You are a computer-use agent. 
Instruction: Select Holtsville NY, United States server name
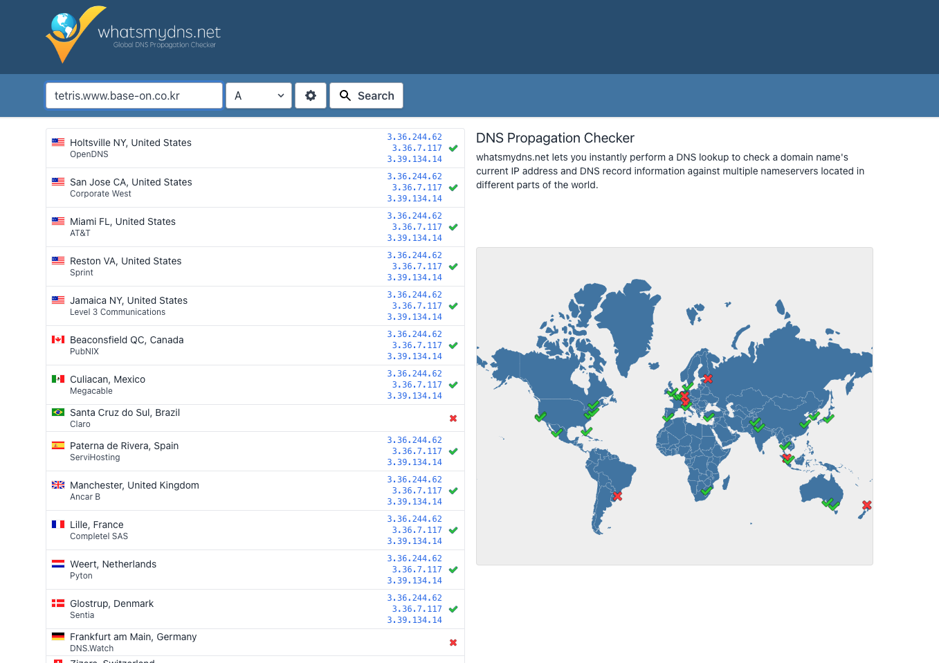coord(131,143)
